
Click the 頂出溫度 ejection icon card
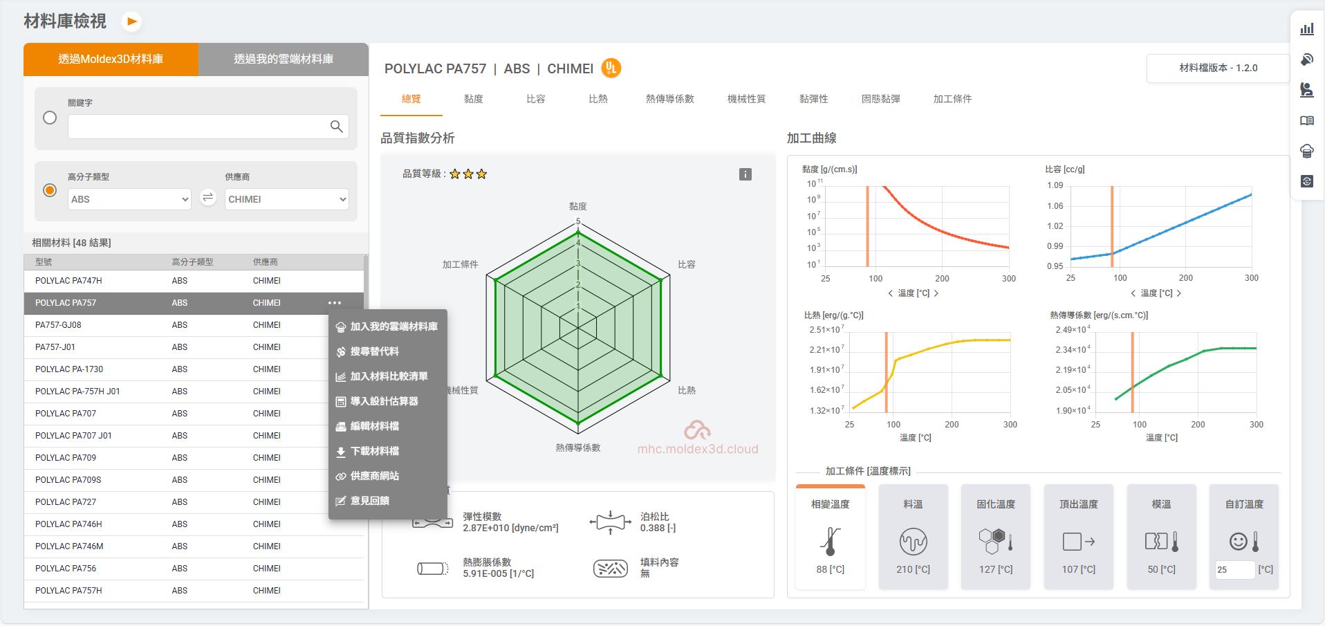point(1079,537)
